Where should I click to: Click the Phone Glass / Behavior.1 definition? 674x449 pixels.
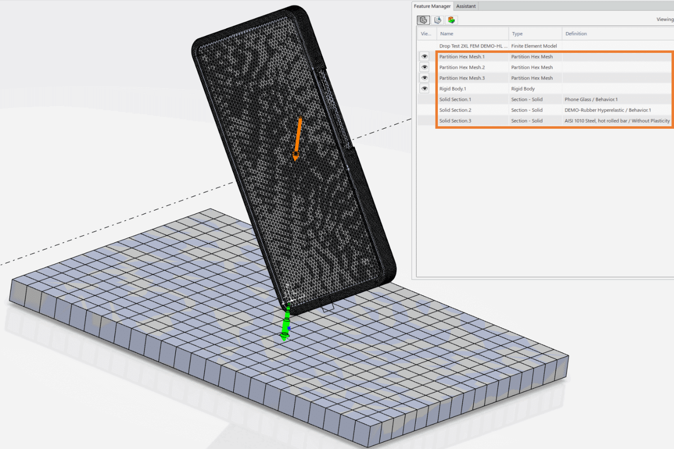(x=591, y=100)
